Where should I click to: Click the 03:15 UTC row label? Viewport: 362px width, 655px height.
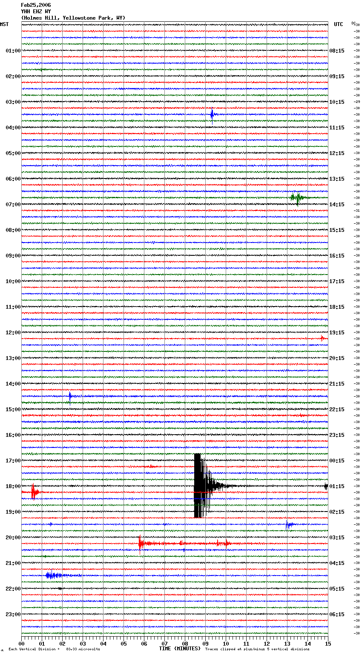(x=337, y=538)
